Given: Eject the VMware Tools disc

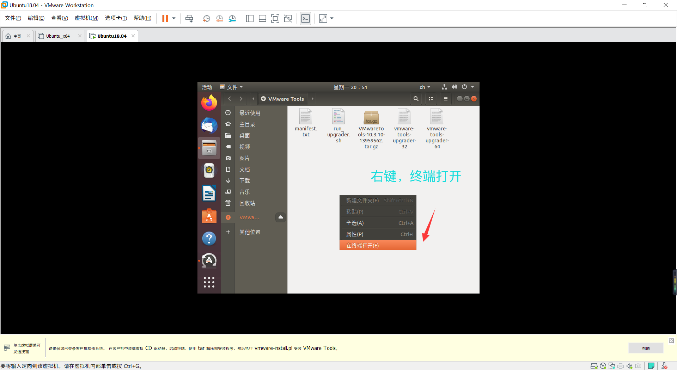Looking at the screenshot, I should tap(281, 217).
